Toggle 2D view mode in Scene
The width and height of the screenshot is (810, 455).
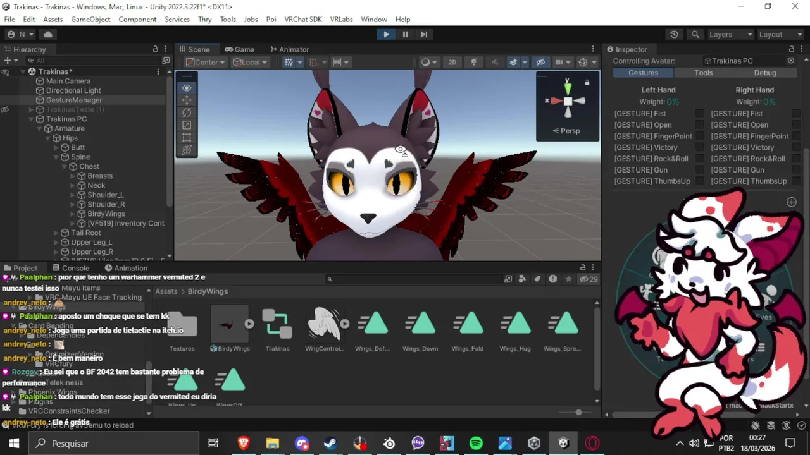[452, 62]
